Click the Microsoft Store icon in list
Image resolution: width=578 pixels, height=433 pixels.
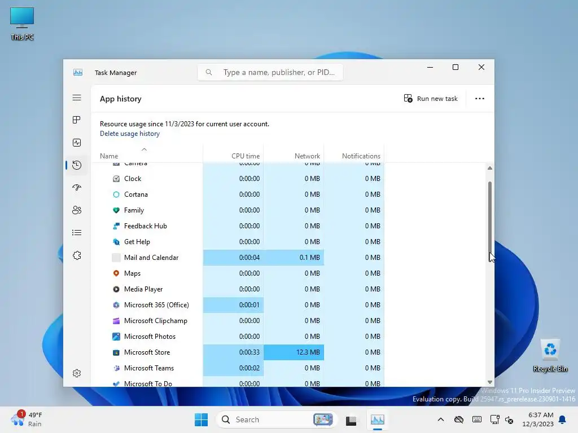pyautogui.click(x=116, y=352)
